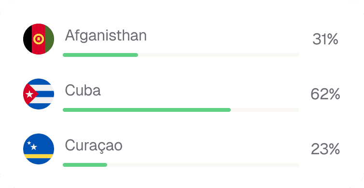Select the Afganisthan country label
The width and height of the screenshot is (364, 188).
click(106, 36)
